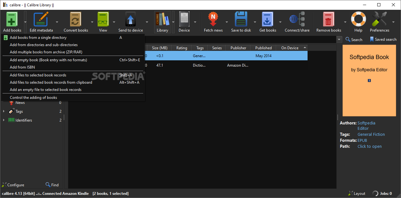Sort by the On Device column header
This screenshot has height=198, width=401.
tap(292, 48)
